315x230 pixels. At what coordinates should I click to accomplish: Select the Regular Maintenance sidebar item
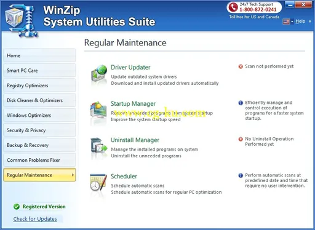39,175
